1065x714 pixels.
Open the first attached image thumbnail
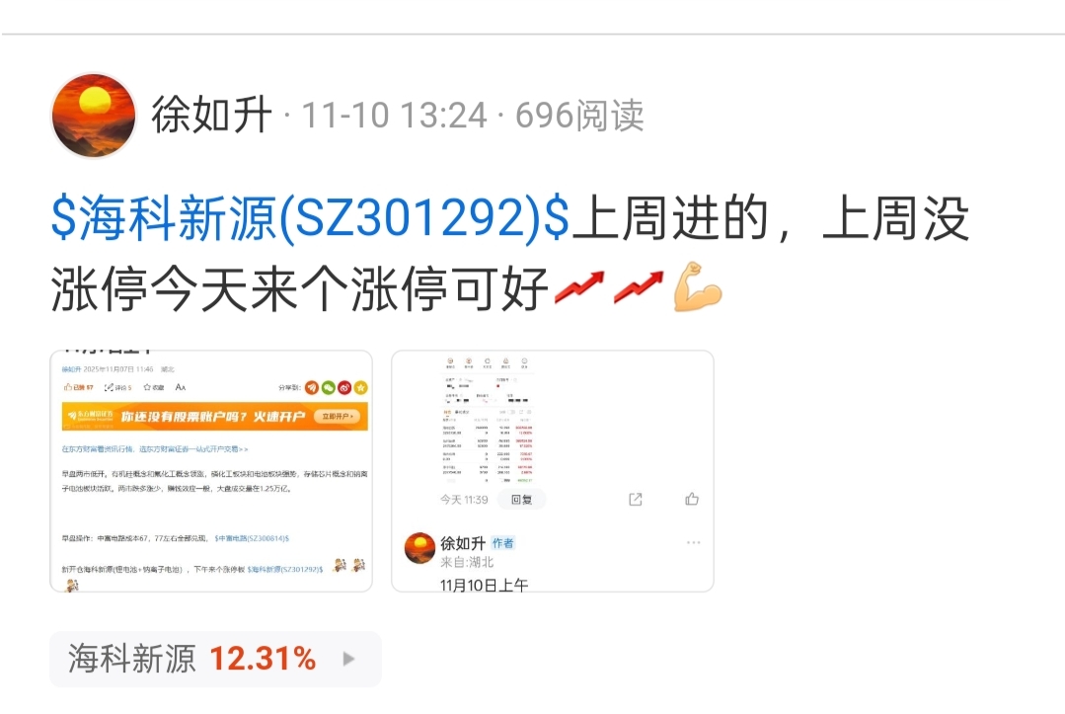click(211, 471)
